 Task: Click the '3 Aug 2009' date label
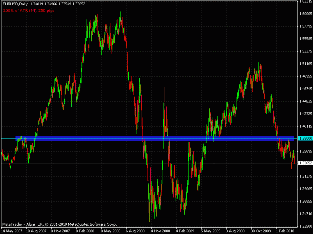(235, 231)
